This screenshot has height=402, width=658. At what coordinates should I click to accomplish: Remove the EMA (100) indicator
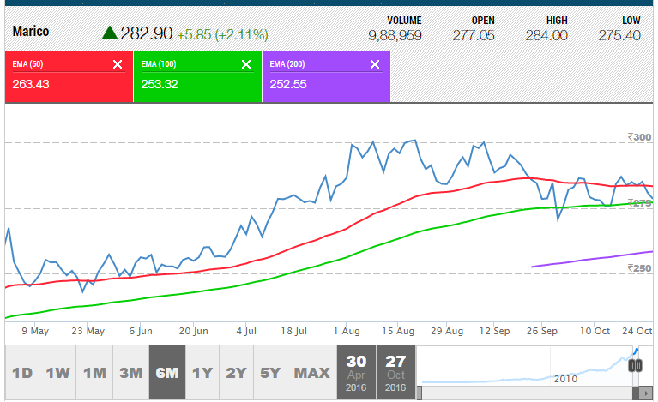coord(246,64)
